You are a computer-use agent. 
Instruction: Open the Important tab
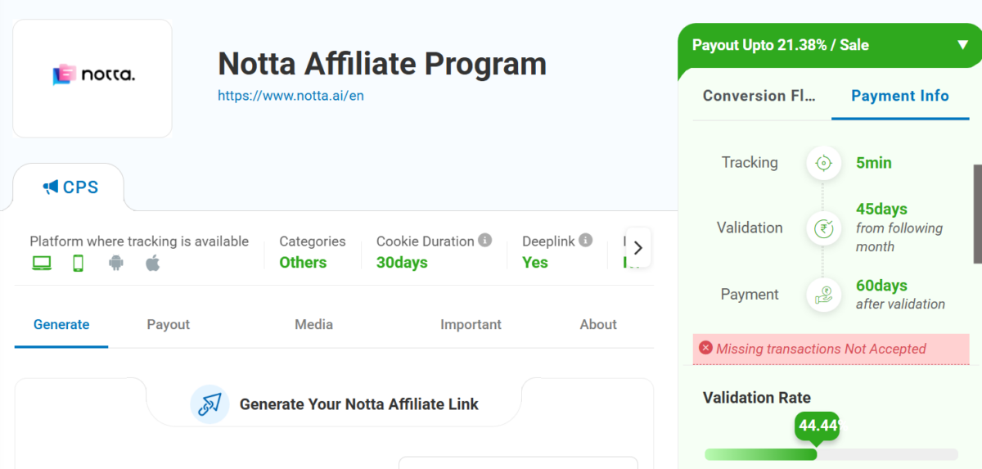coord(471,325)
